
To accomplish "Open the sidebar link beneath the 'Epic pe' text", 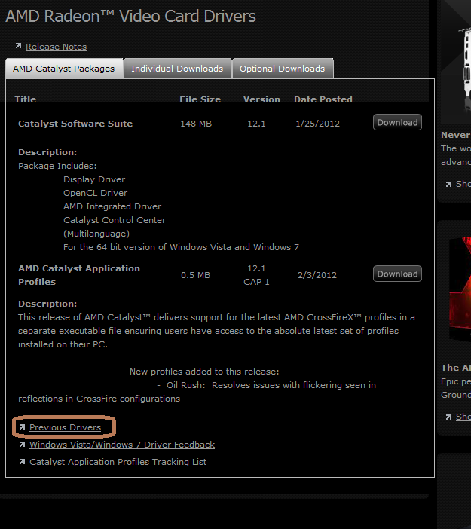I will (x=463, y=417).
